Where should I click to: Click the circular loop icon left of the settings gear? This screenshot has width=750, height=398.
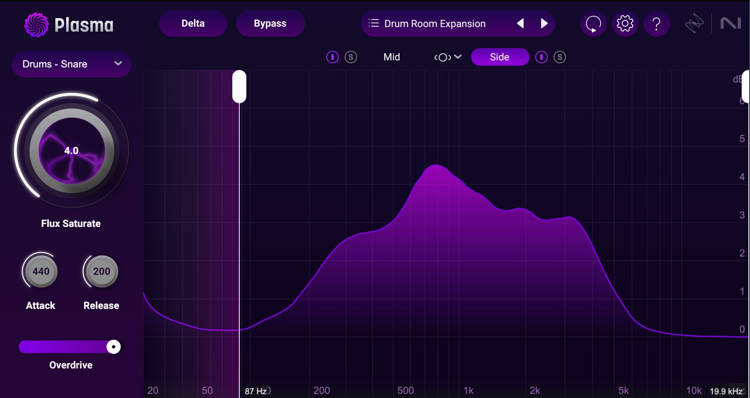pyautogui.click(x=593, y=23)
